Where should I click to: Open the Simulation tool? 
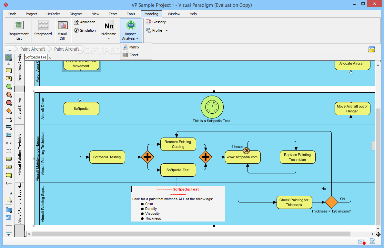(x=85, y=30)
